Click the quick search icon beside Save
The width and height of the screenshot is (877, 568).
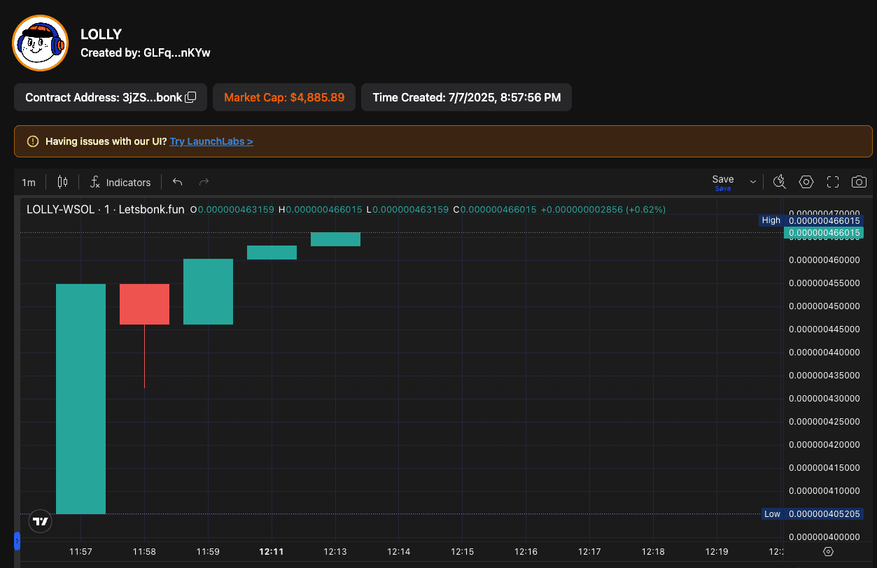(779, 183)
